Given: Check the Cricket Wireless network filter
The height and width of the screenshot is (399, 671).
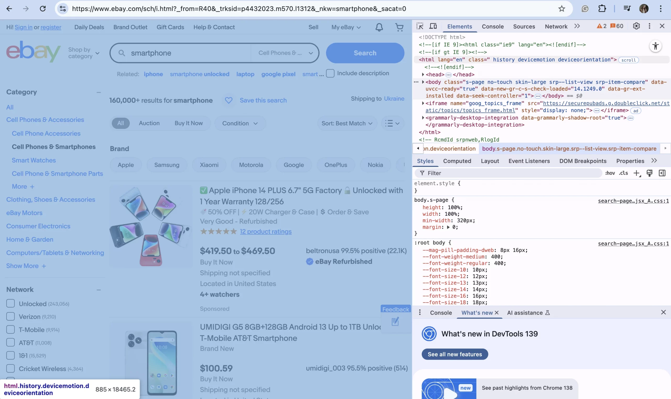Looking at the screenshot, I should point(10,368).
